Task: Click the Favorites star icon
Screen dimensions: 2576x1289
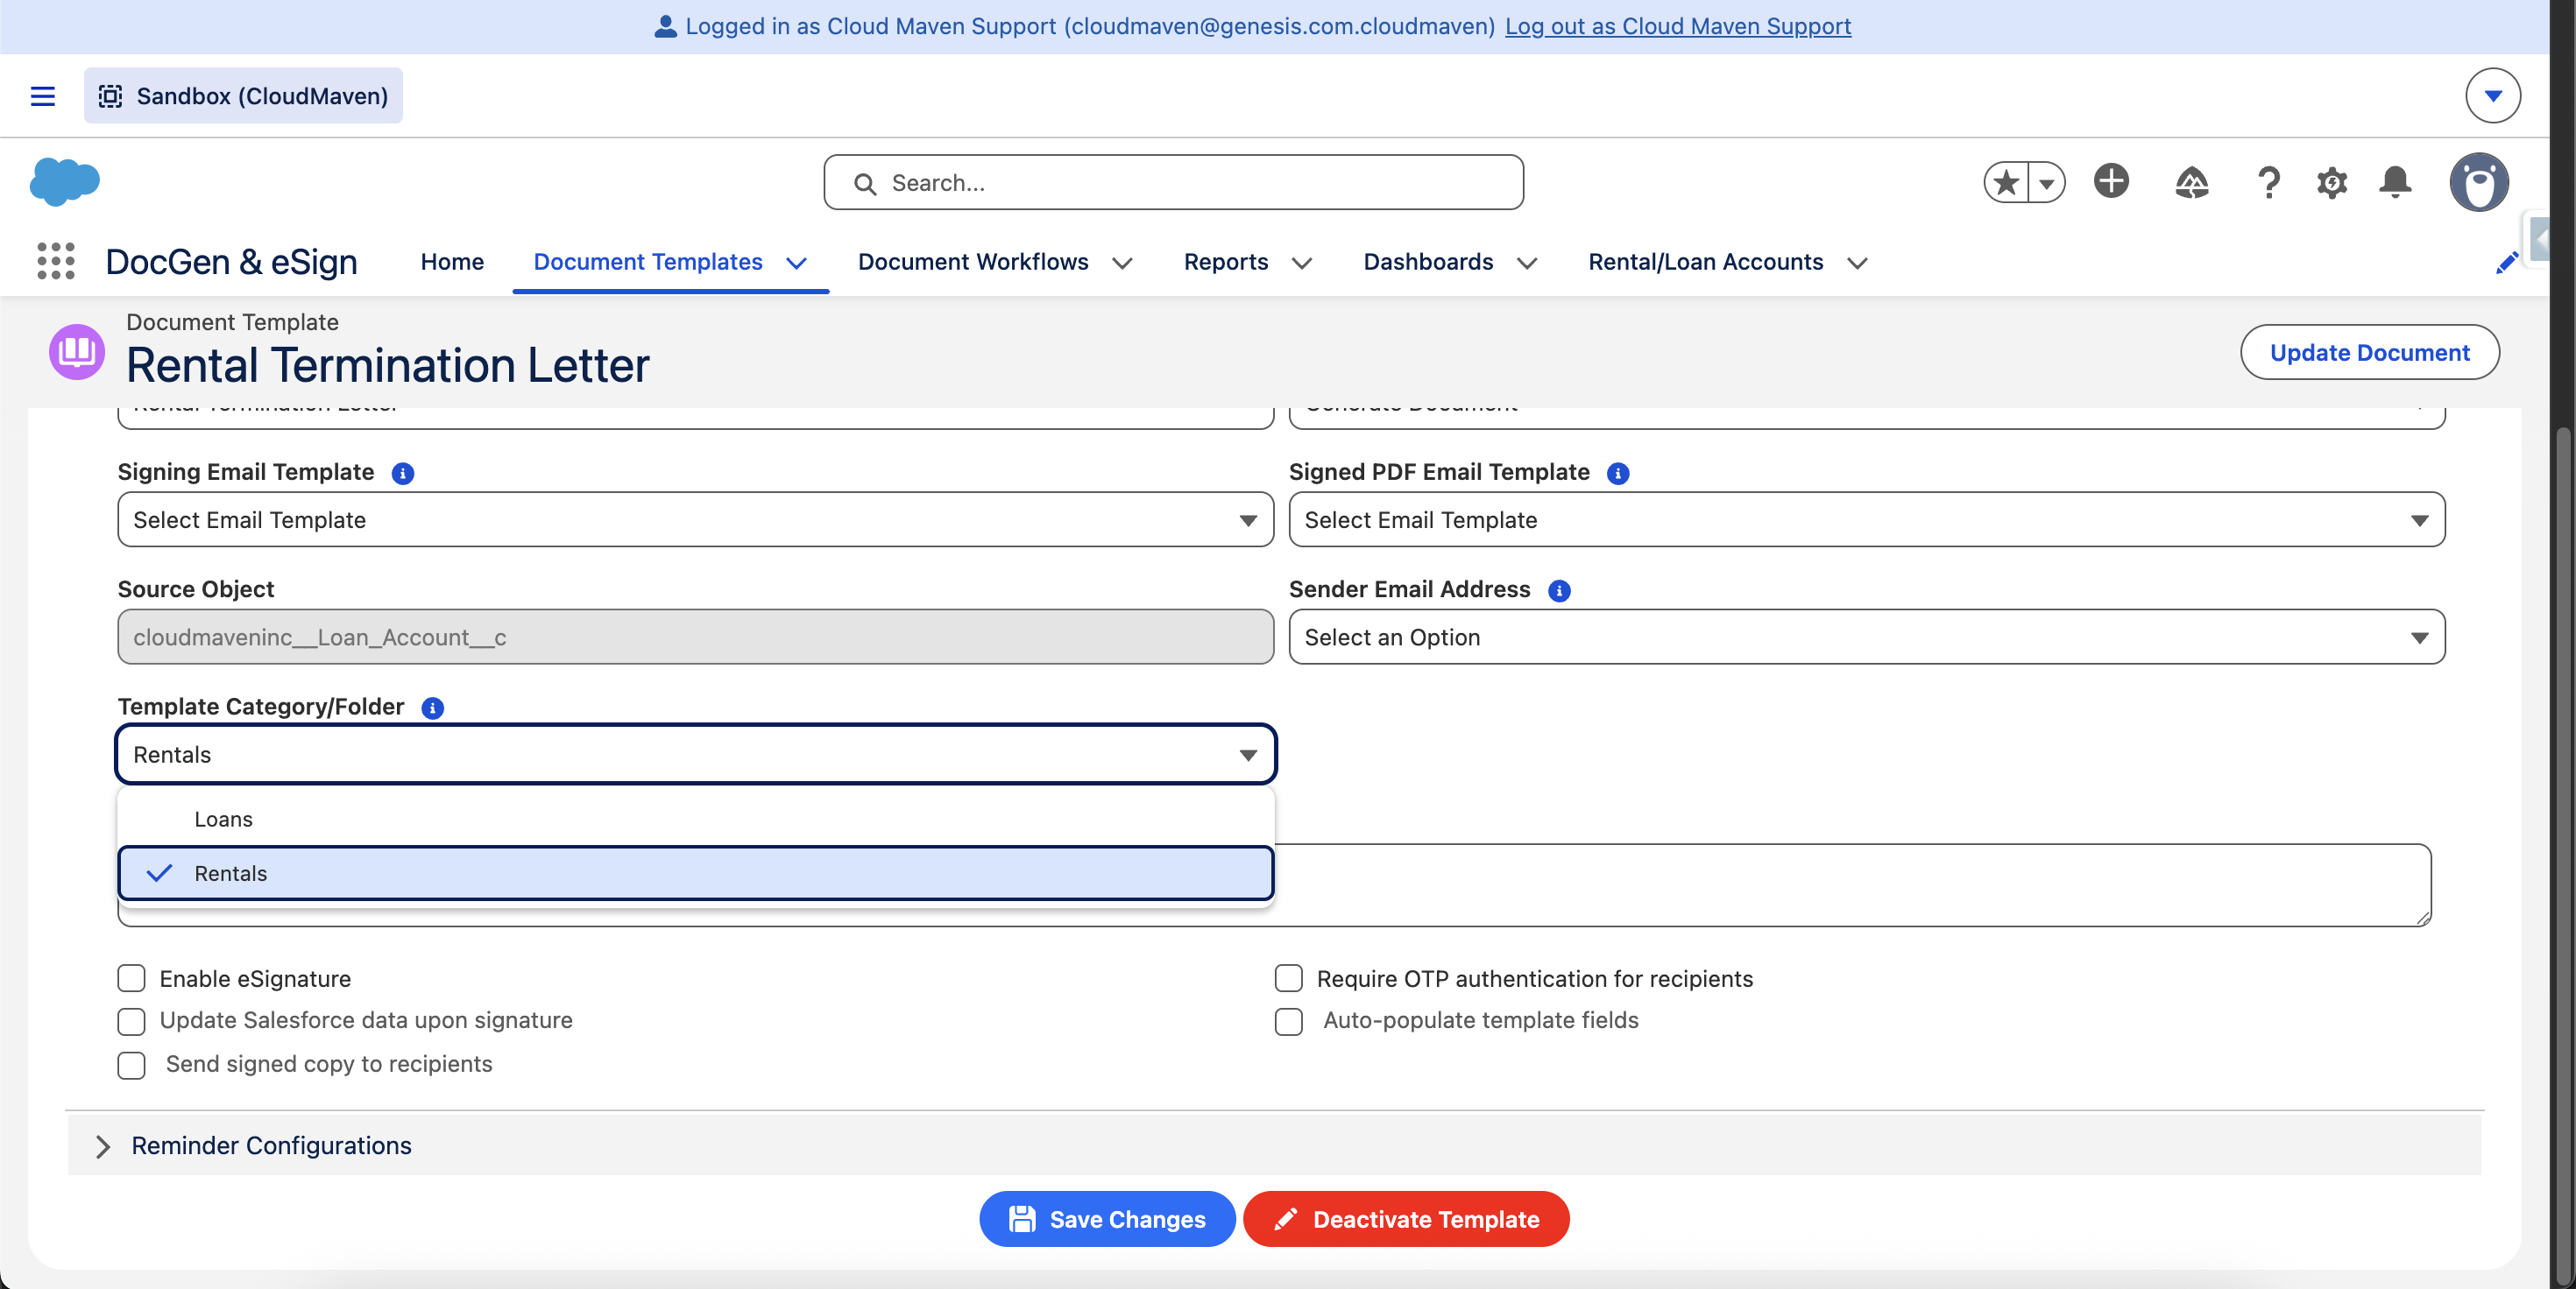Action: click(2006, 183)
